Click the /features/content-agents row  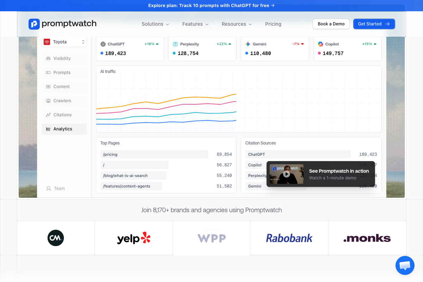(166, 186)
